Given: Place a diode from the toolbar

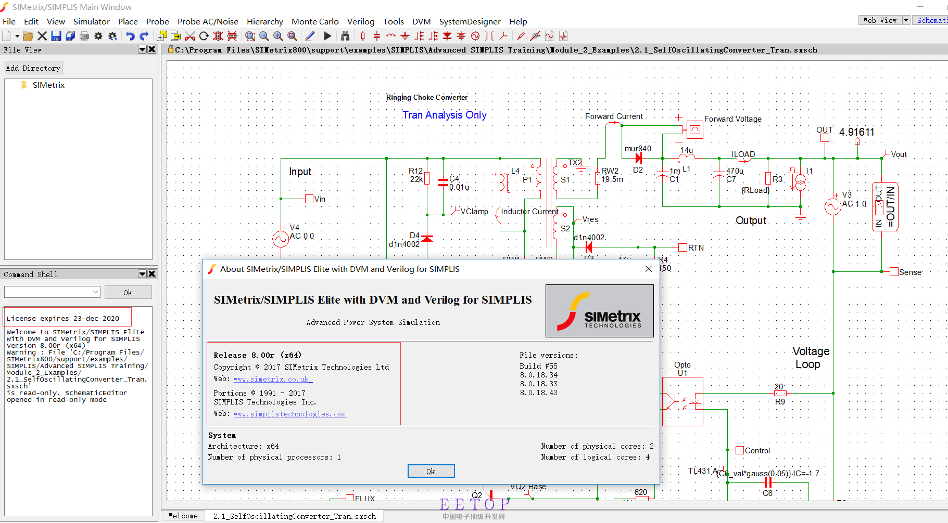Looking at the screenshot, I should click(x=447, y=36).
